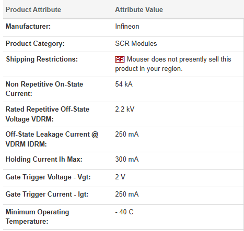
Task: Click the Product Category label
Action: click(x=35, y=44)
